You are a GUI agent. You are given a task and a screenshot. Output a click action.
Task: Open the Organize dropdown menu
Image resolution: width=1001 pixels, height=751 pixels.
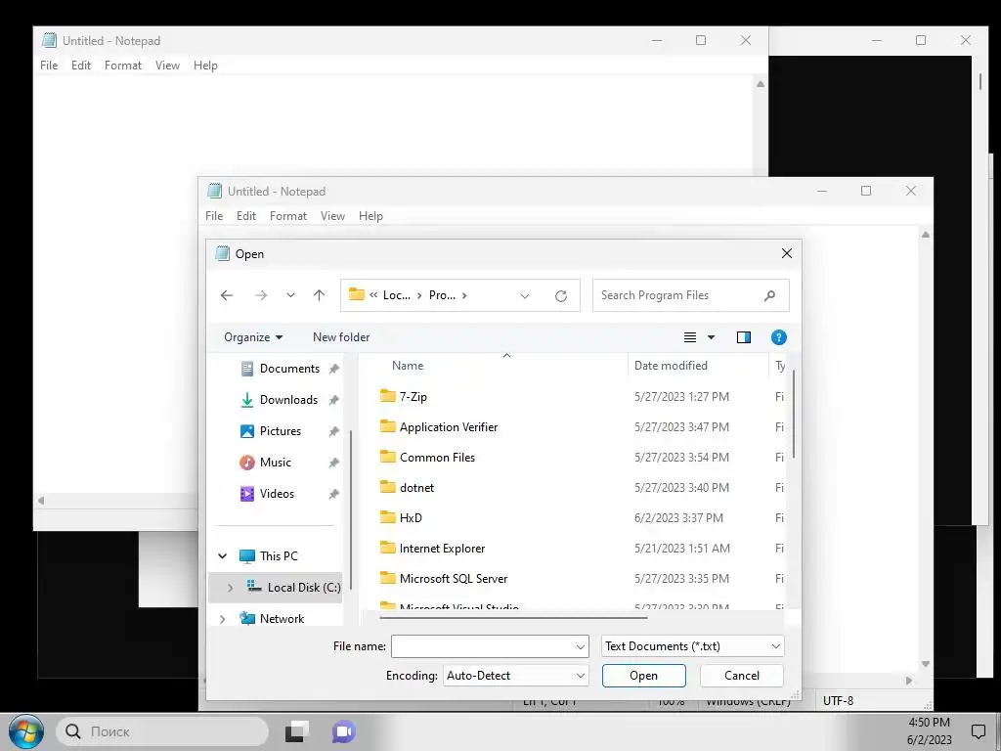click(x=253, y=337)
